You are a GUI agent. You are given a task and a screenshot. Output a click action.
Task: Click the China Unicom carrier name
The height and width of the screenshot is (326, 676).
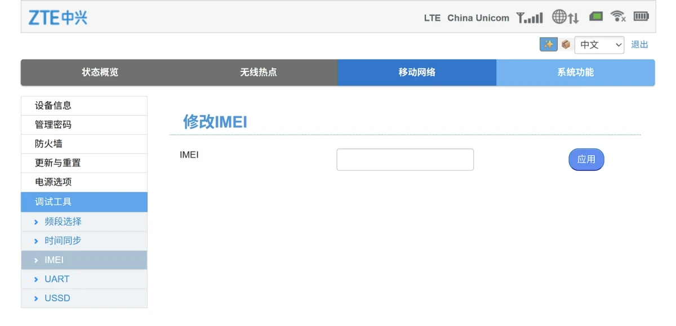click(478, 18)
